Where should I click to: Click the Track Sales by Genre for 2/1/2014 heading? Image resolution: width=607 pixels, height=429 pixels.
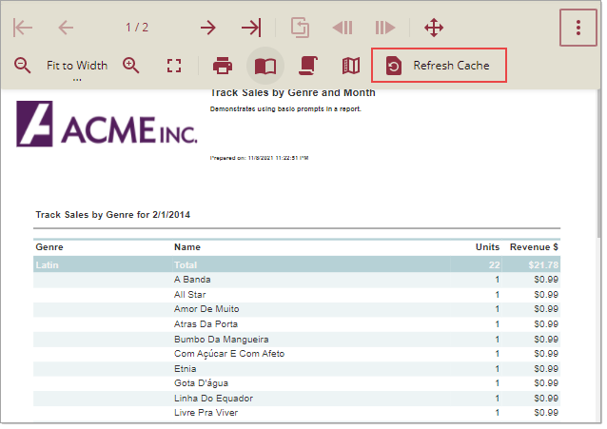113,215
